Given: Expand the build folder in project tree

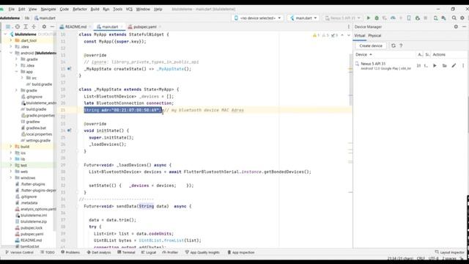Looking at the screenshot, I should [x=11, y=147].
